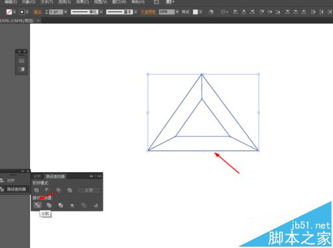The image size is (333, 248).
Task: Click the horizontal align right icon
Action: click(252, 12)
